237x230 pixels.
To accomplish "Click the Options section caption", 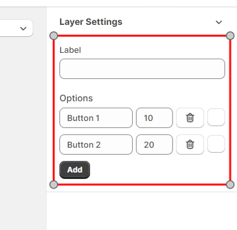I will pyautogui.click(x=76, y=98).
